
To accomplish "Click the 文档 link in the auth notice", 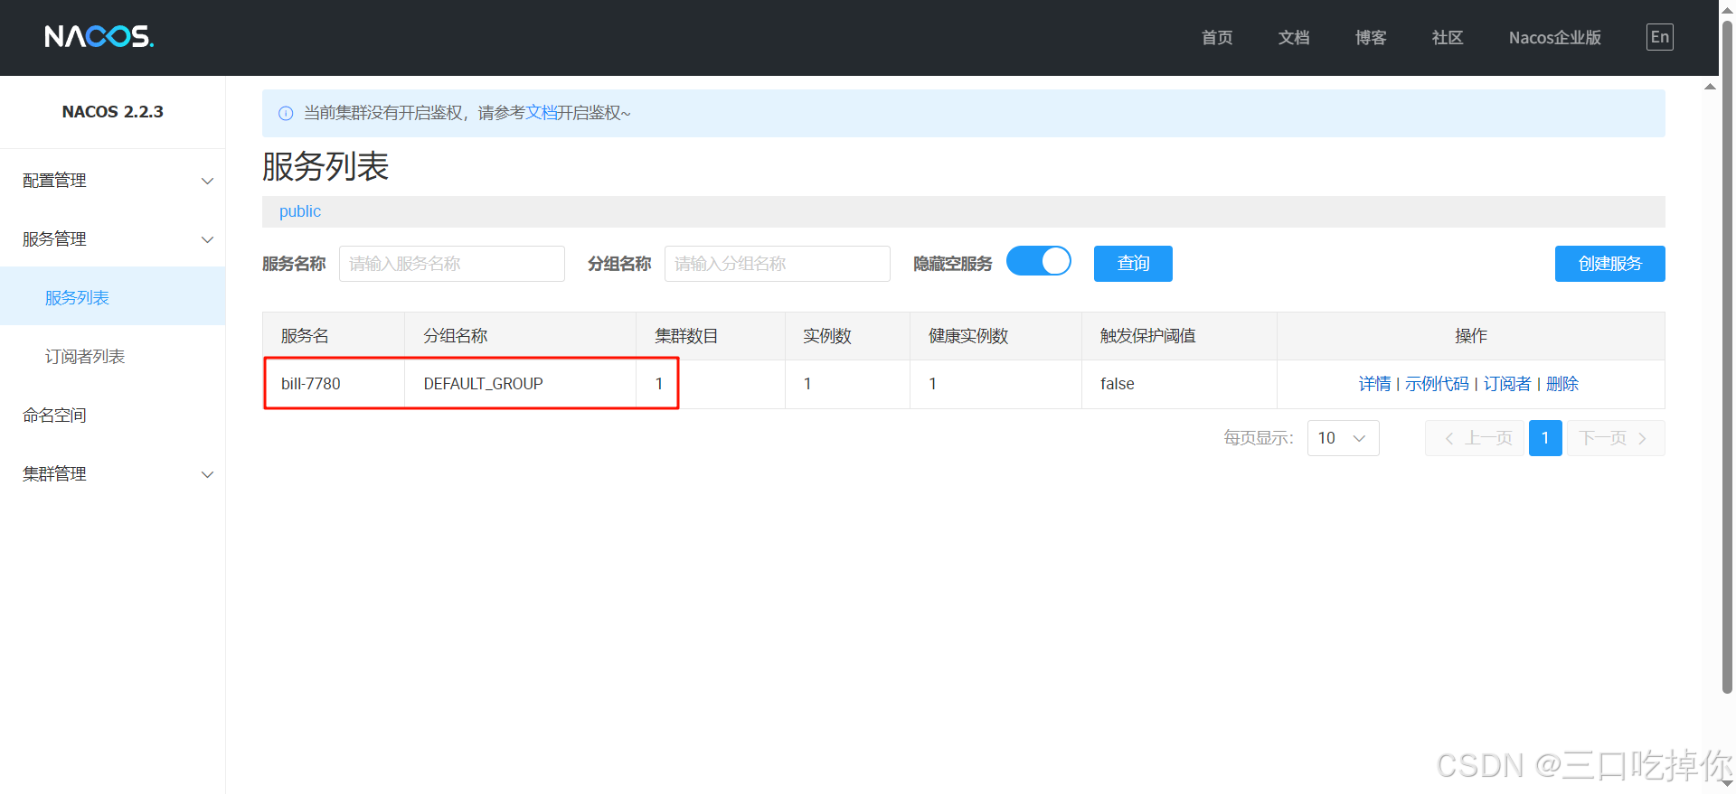I will tap(541, 113).
